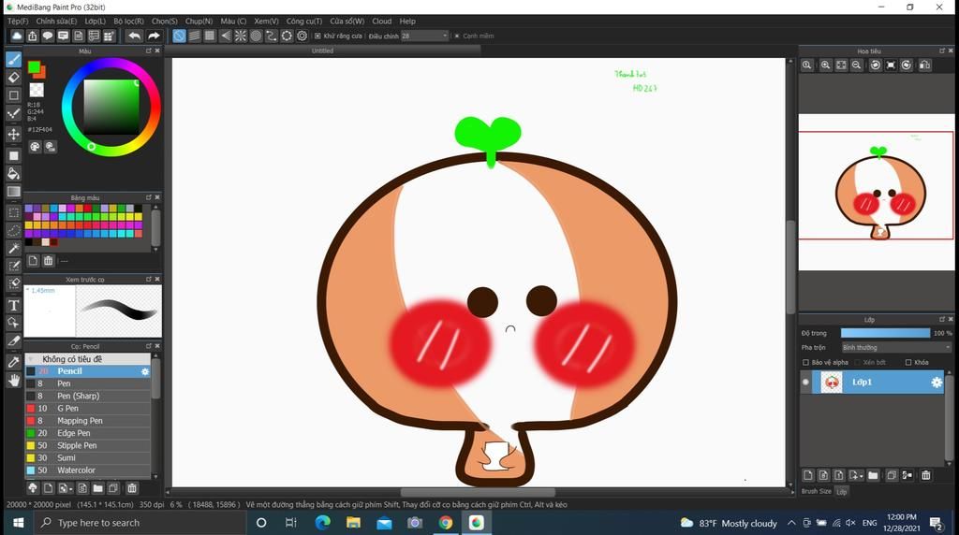Select the Move tool

[x=13, y=134]
